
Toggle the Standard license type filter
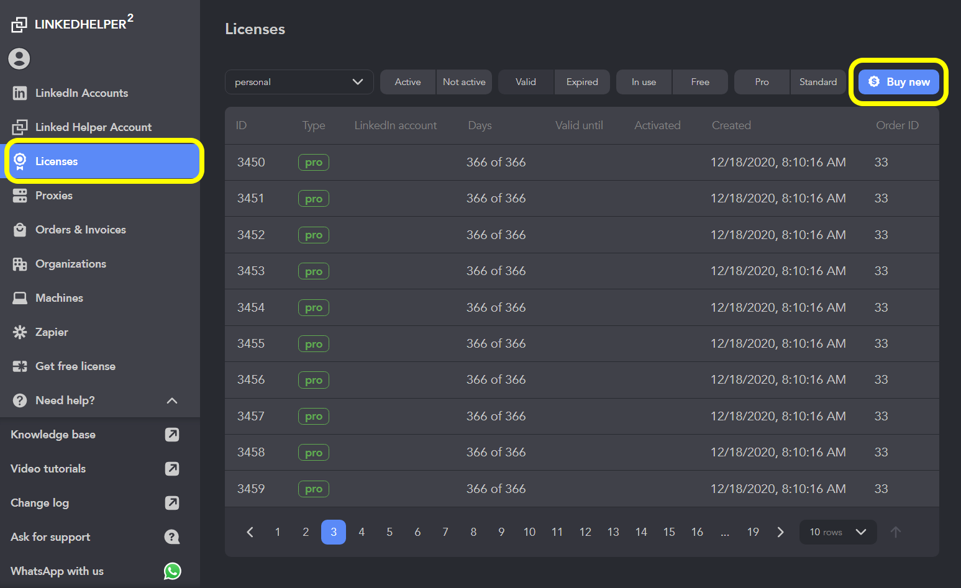[818, 82]
